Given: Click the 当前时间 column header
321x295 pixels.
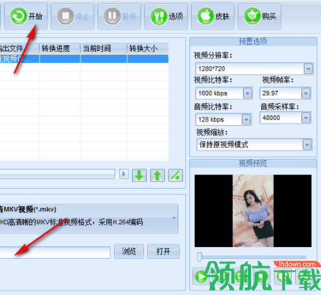Looking at the screenshot, I should [x=104, y=48].
